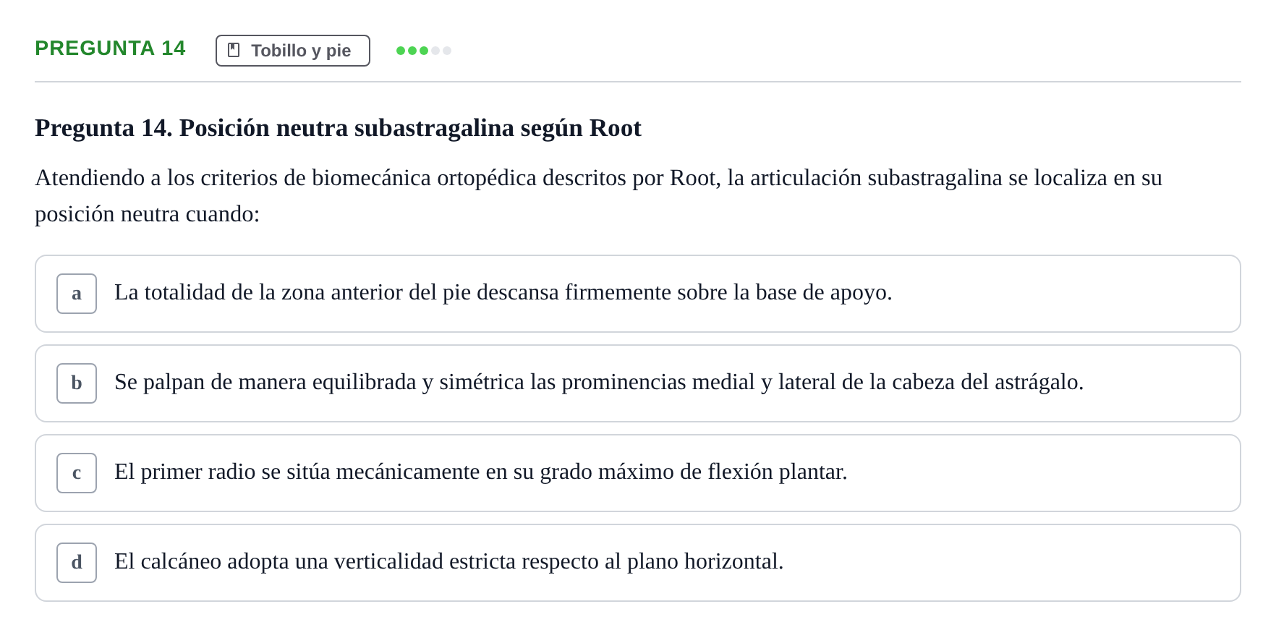Viewport: 1276px width, 638px height.
Task: Select answer letter a
Action: click(x=77, y=294)
